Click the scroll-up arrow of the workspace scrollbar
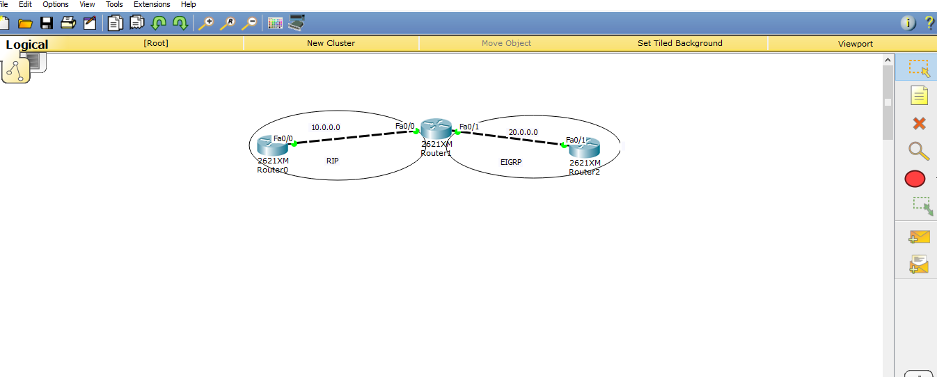Image resolution: width=937 pixels, height=377 pixels. [x=888, y=61]
